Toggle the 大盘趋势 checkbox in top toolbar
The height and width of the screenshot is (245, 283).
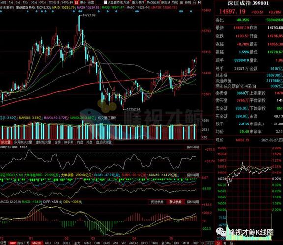[105, 2]
